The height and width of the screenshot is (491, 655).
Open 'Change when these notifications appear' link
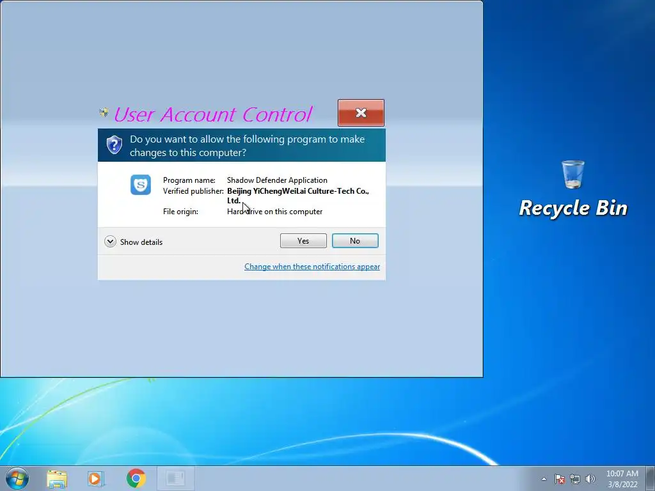tap(312, 267)
